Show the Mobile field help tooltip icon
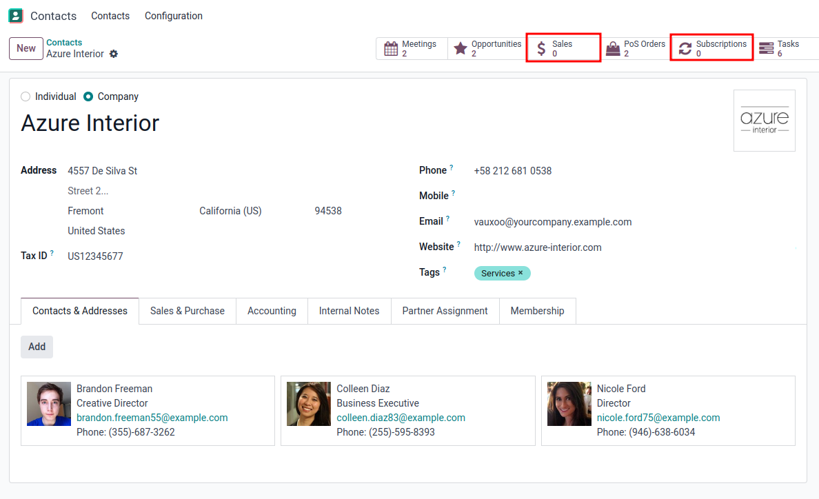 pos(454,193)
